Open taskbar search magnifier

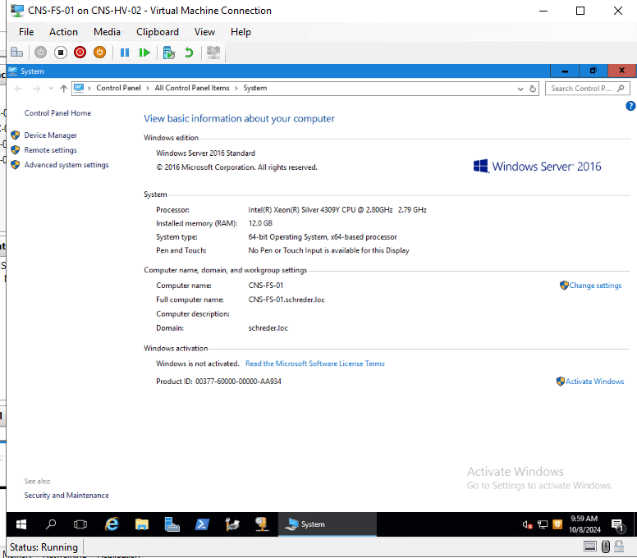(51, 524)
